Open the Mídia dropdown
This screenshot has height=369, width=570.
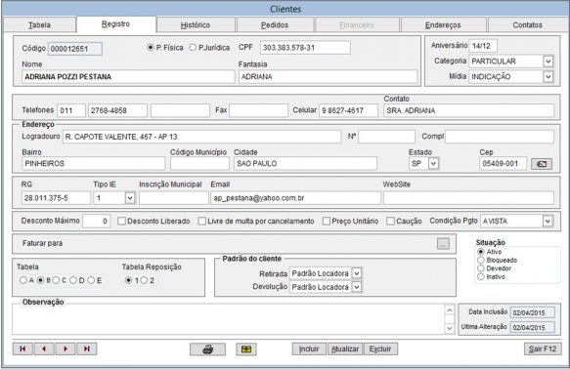coord(548,76)
